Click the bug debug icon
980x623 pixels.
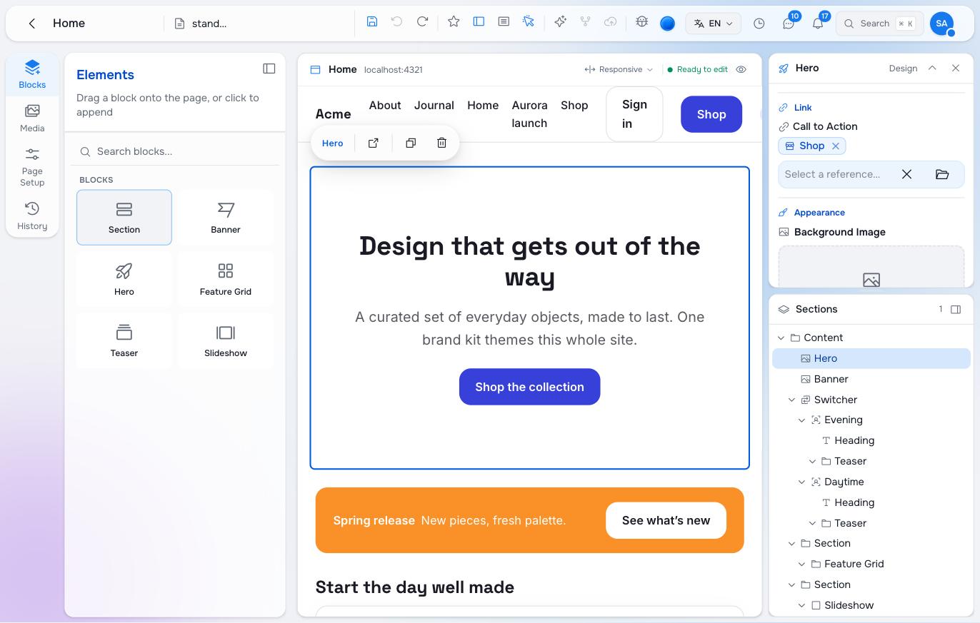point(641,22)
